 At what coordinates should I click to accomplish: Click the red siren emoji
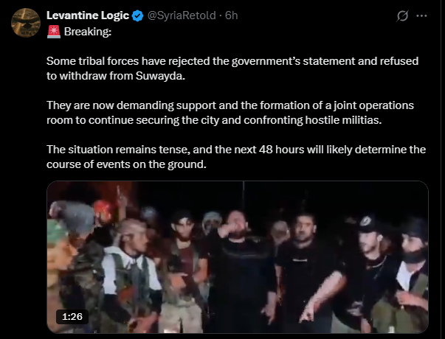point(54,32)
